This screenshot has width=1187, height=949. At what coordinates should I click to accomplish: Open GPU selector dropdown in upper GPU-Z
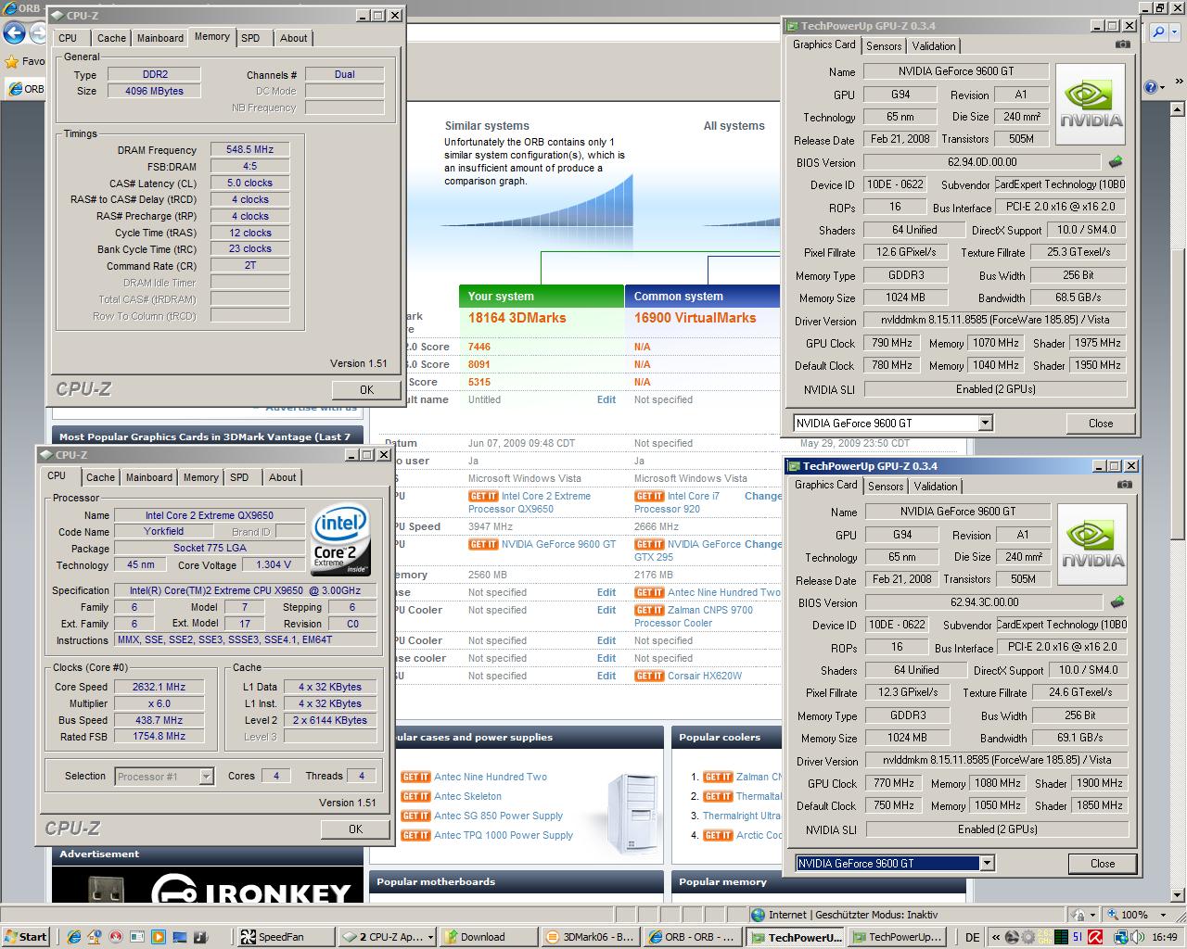(x=985, y=424)
